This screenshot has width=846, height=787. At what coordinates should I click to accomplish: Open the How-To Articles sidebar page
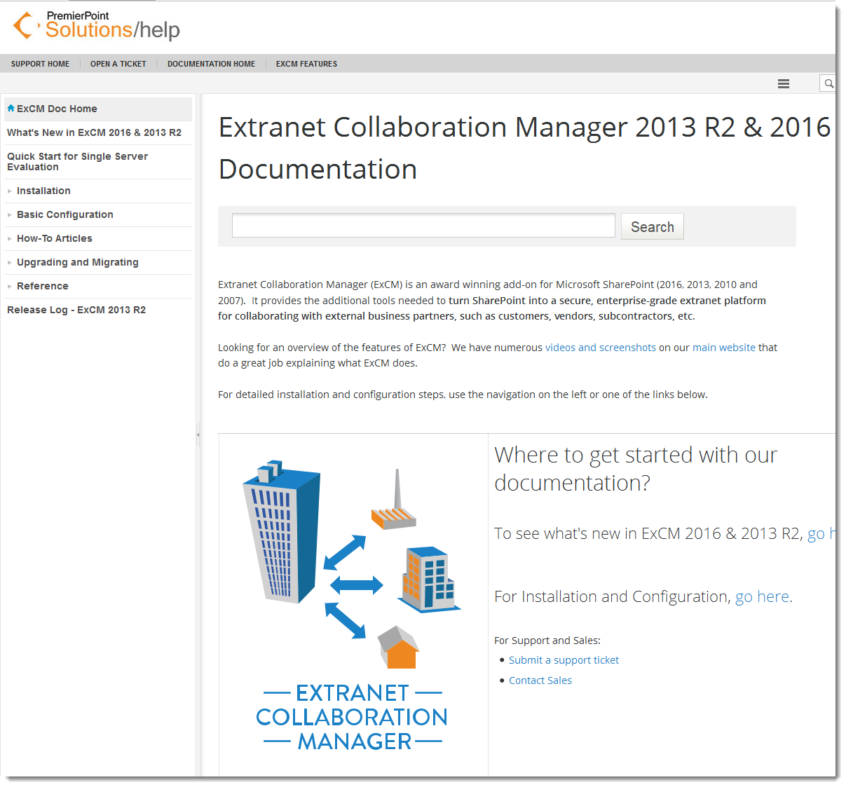point(55,238)
